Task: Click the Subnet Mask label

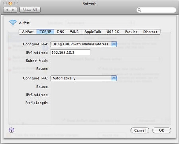Action: (37, 61)
